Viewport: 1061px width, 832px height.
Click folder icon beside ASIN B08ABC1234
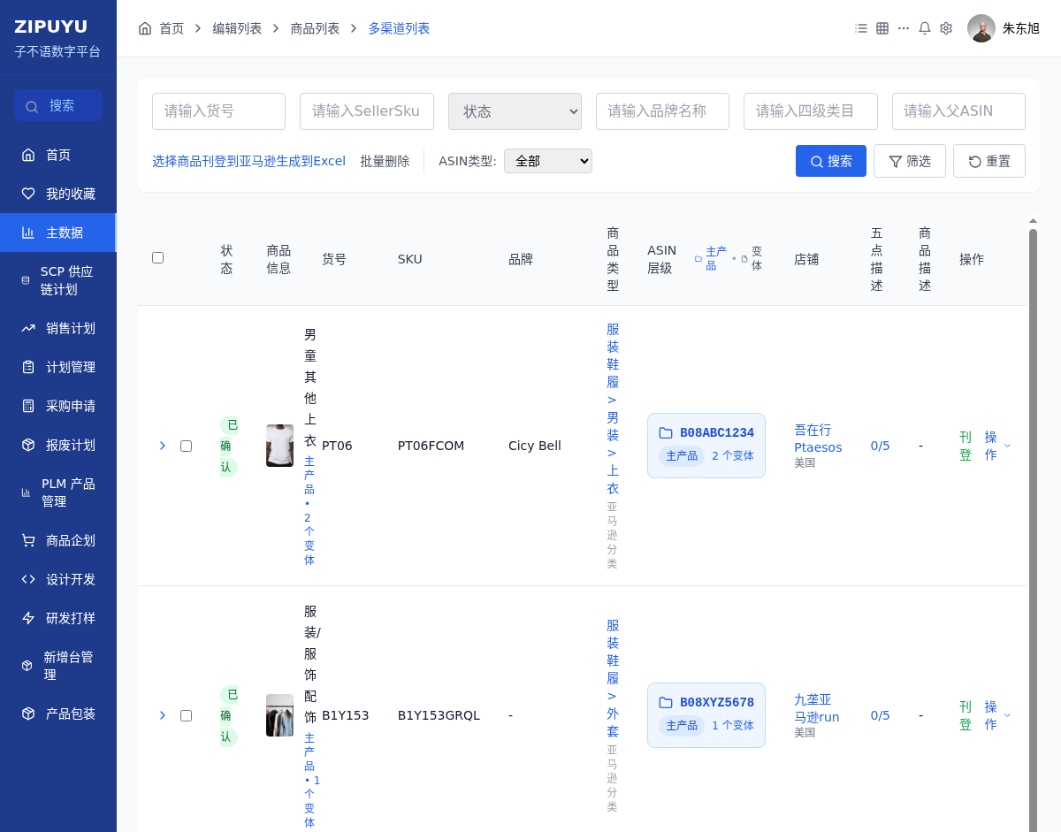point(666,433)
